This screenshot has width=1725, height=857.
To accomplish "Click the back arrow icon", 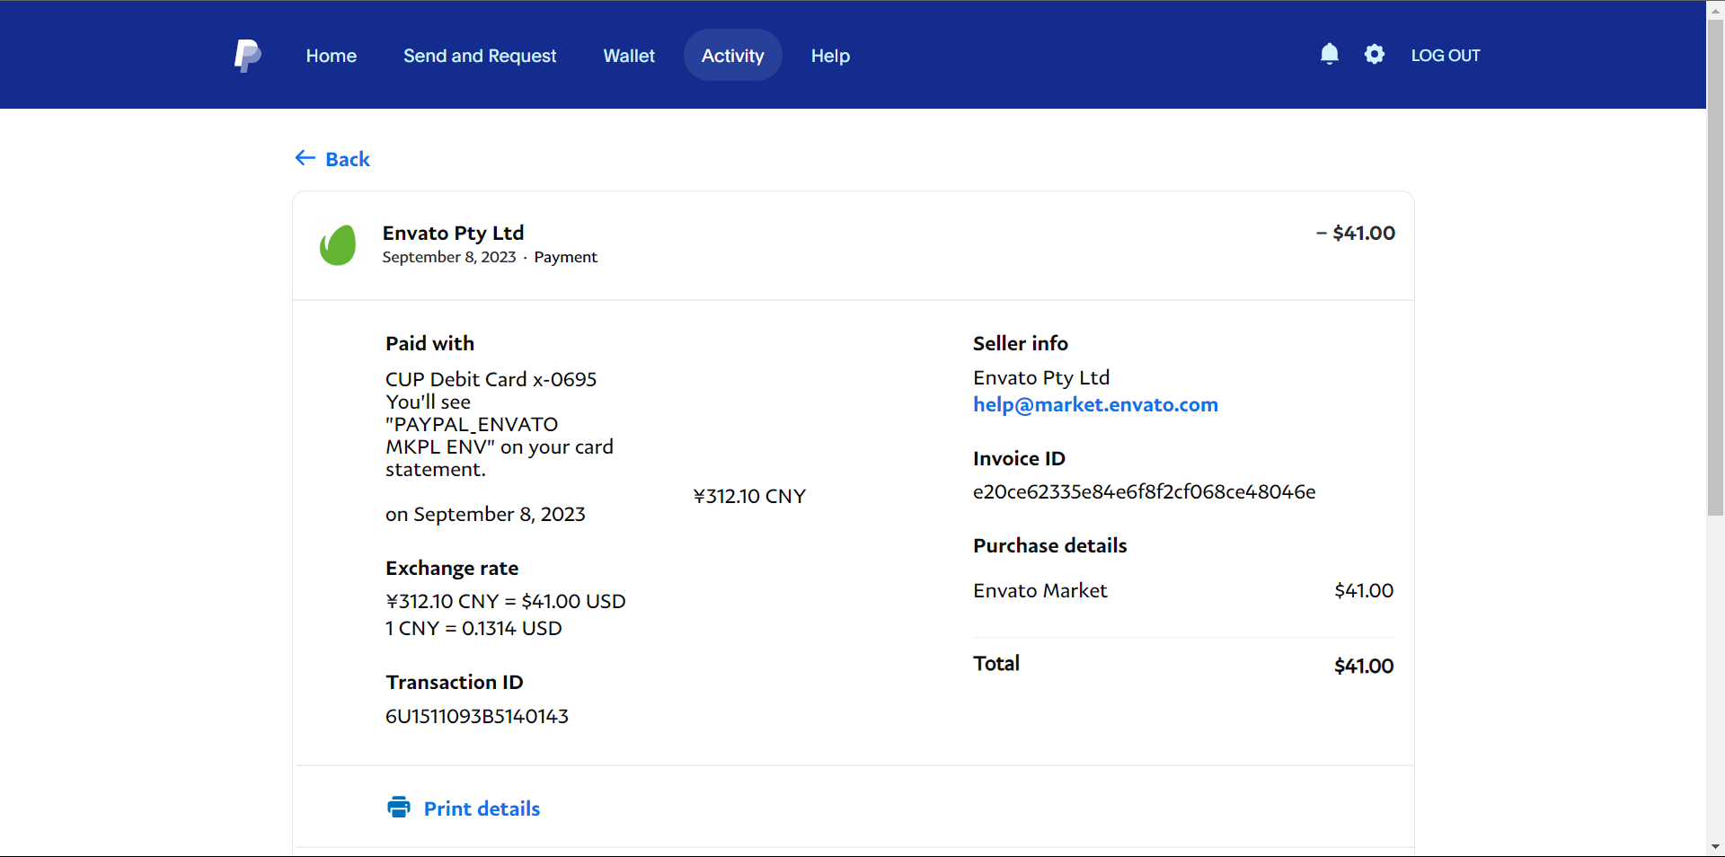I will pos(305,159).
